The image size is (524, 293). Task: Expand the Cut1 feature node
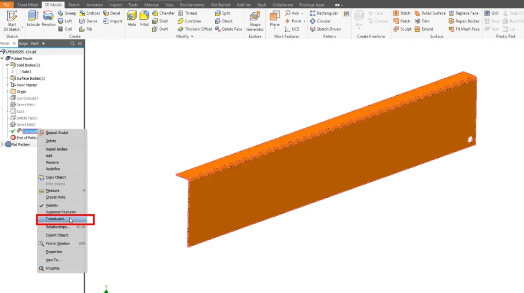[7, 111]
